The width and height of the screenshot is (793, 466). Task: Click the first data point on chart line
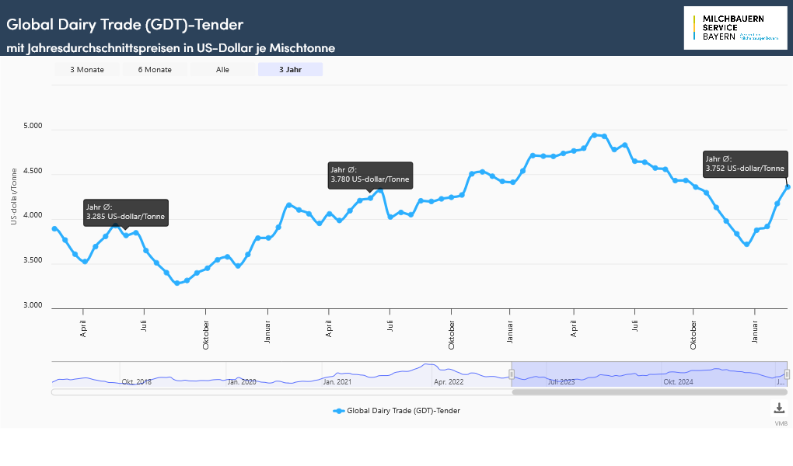click(54, 228)
